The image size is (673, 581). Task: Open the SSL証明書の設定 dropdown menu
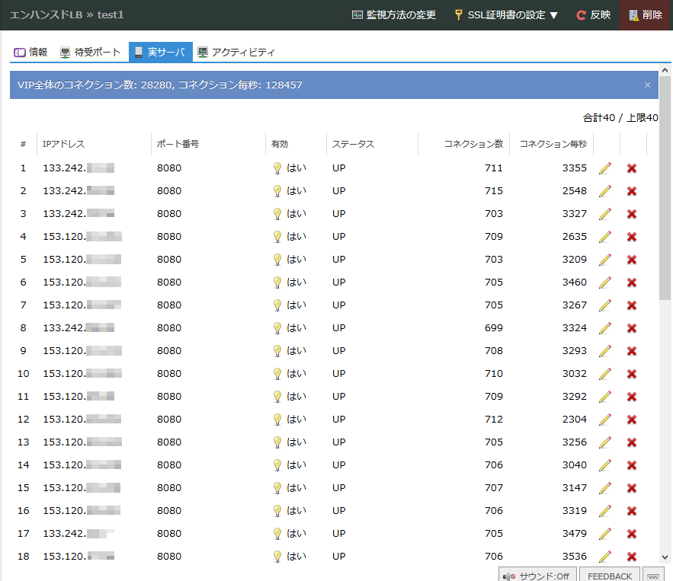(506, 15)
